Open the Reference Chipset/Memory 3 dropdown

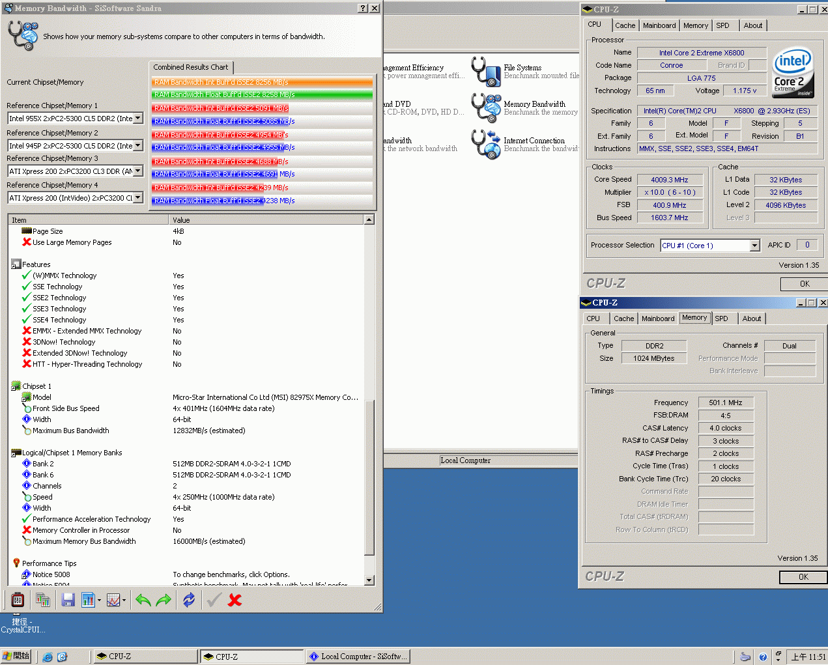[138, 171]
